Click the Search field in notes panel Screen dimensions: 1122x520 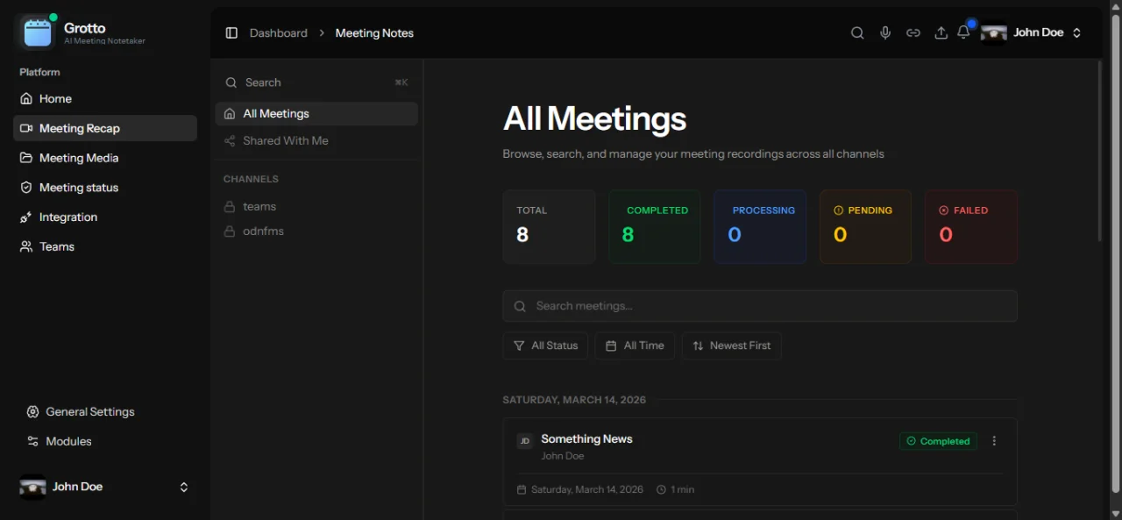coord(316,82)
